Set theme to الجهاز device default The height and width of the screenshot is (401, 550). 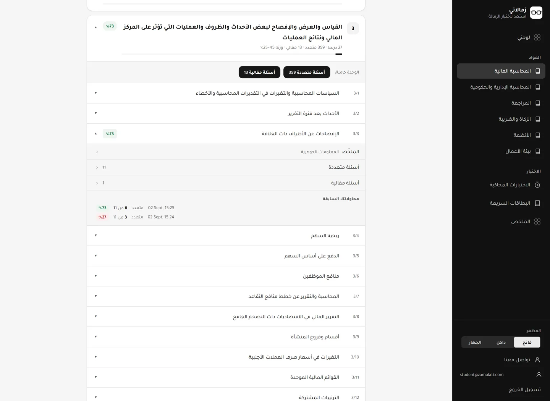475,342
